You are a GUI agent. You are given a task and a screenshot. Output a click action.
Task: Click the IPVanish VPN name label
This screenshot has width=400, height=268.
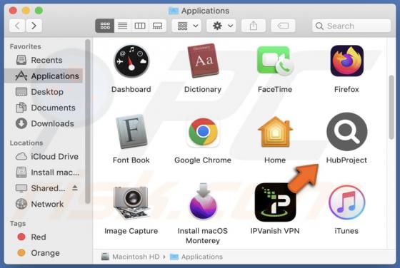pyautogui.click(x=275, y=231)
